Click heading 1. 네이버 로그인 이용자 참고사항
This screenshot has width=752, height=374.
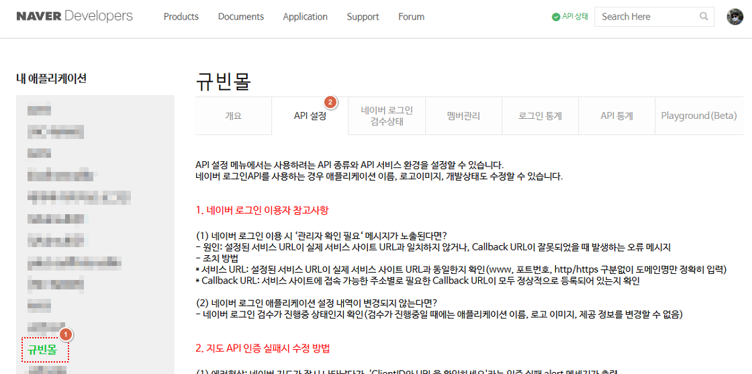262,210
